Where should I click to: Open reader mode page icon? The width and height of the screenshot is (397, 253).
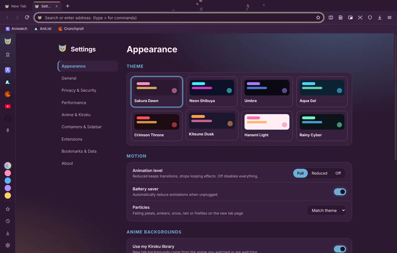(x=341, y=18)
